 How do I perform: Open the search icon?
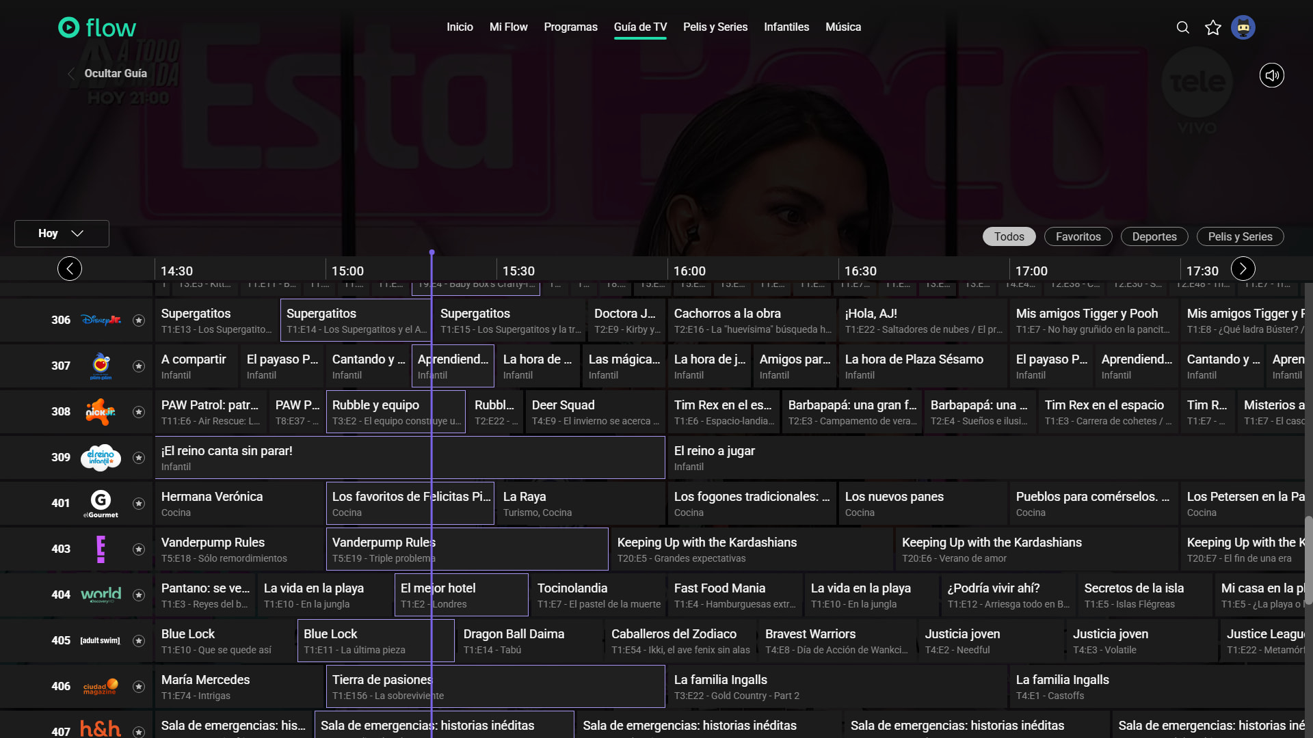point(1183,27)
